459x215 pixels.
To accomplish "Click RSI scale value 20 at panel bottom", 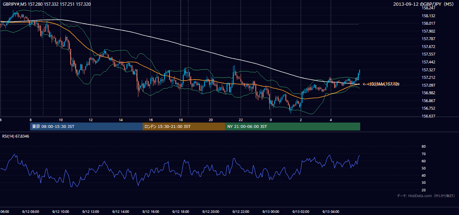I will (423, 190).
